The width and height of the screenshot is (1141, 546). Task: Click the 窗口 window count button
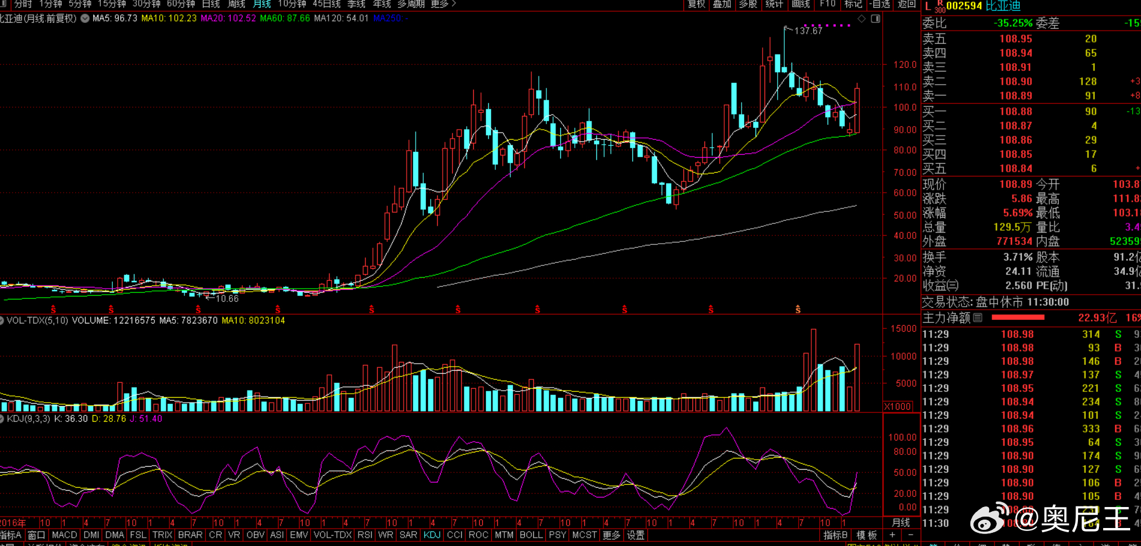click(x=36, y=535)
